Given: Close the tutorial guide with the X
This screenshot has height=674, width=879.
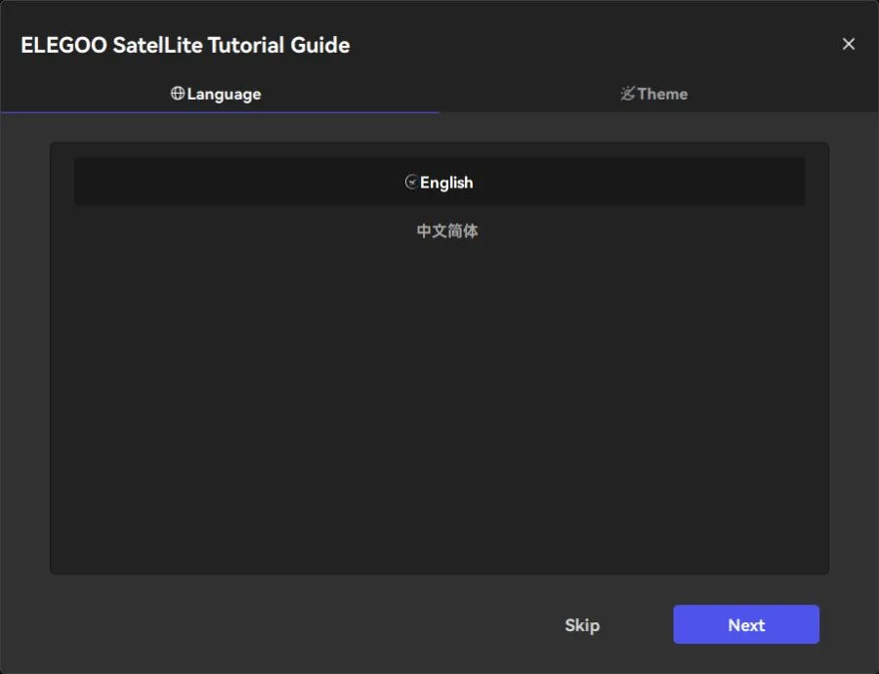Looking at the screenshot, I should (848, 44).
